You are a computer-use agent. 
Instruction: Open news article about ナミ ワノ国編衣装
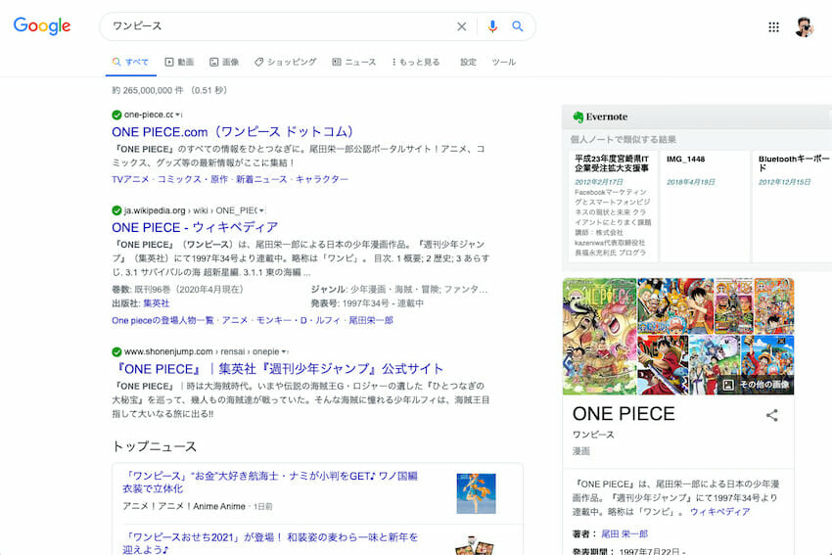click(270, 483)
